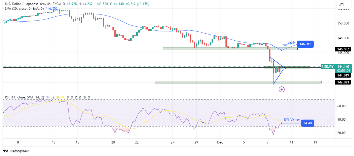This screenshot has width=354, height=156.
Task: Click date label 5 on time axis
Action: click(x=244, y=142)
